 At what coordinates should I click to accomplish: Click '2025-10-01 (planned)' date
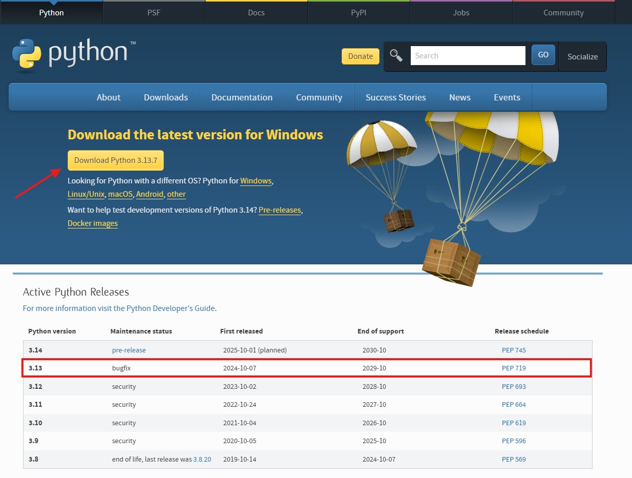[x=255, y=350]
